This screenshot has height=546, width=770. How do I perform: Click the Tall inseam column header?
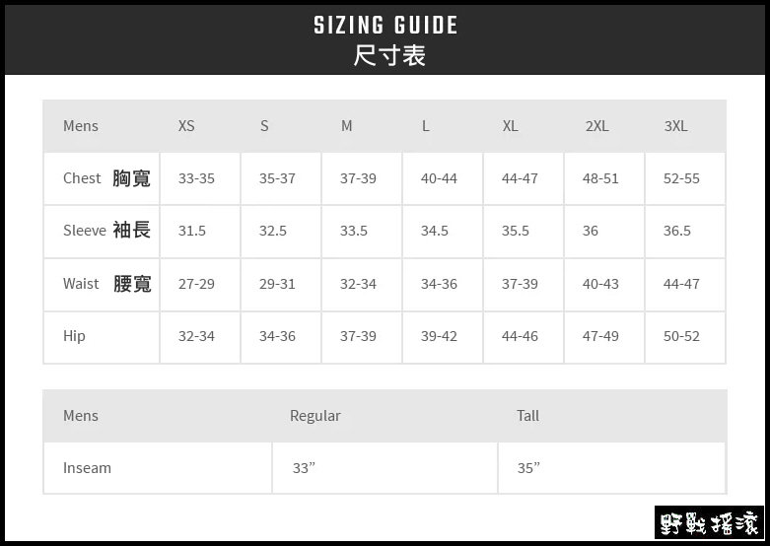pos(527,416)
